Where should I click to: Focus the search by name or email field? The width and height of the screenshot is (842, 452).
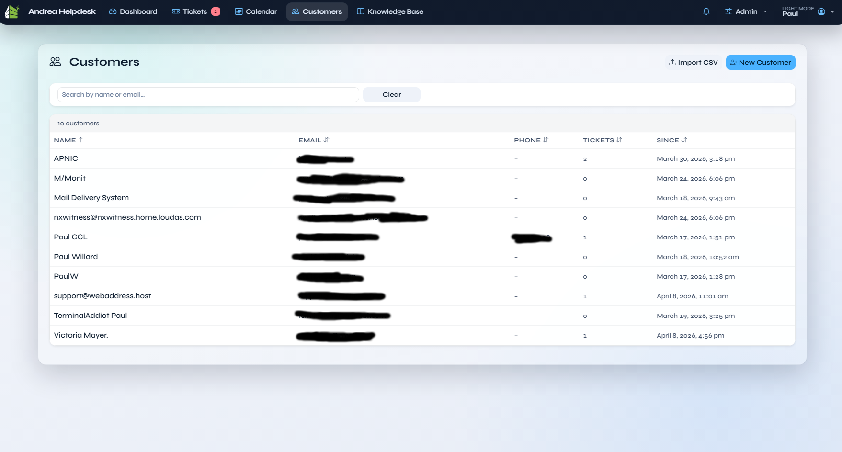tap(208, 94)
